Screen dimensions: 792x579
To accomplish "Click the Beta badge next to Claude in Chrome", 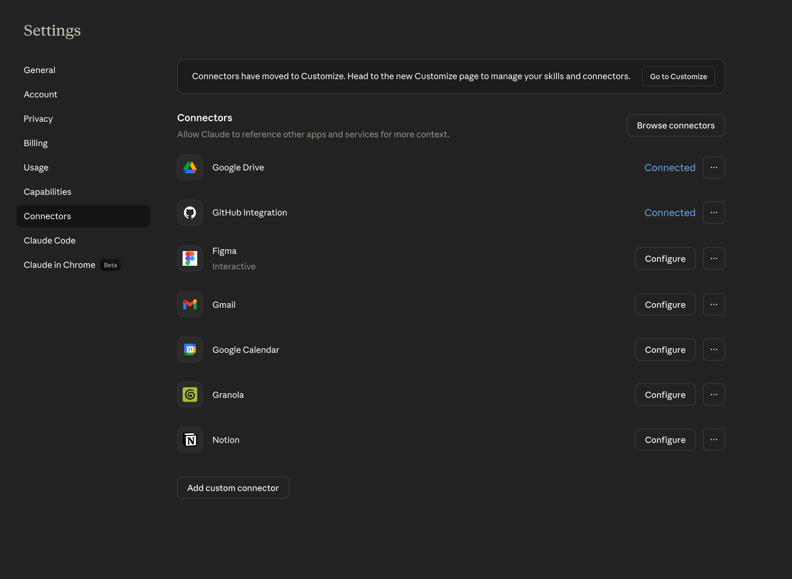I will [110, 265].
